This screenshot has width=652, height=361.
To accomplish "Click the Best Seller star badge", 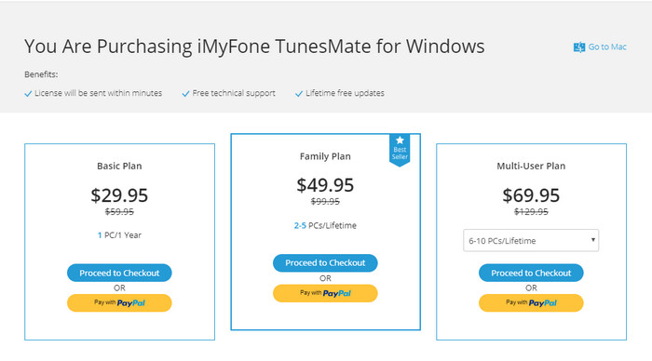I will tap(400, 150).
